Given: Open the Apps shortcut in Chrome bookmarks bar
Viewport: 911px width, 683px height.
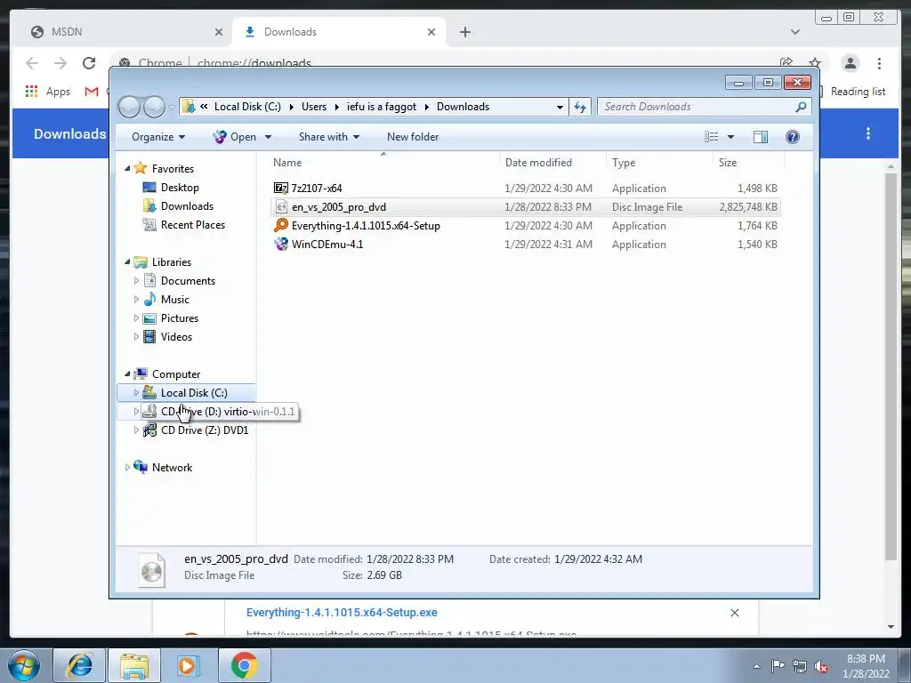Looking at the screenshot, I should coord(48,92).
